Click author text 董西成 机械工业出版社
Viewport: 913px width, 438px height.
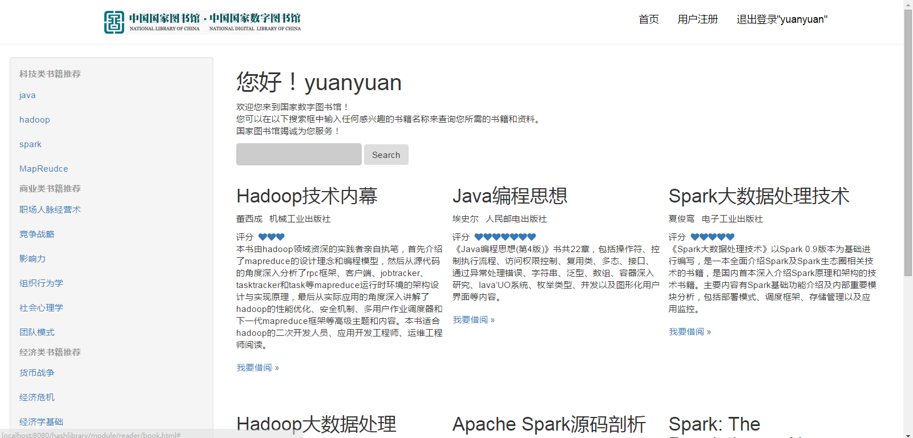tap(284, 219)
